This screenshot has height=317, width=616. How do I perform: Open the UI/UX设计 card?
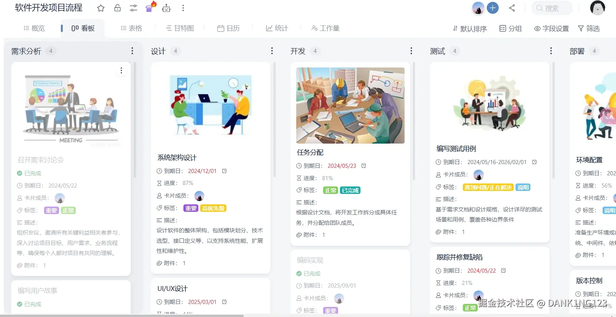point(173,289)
